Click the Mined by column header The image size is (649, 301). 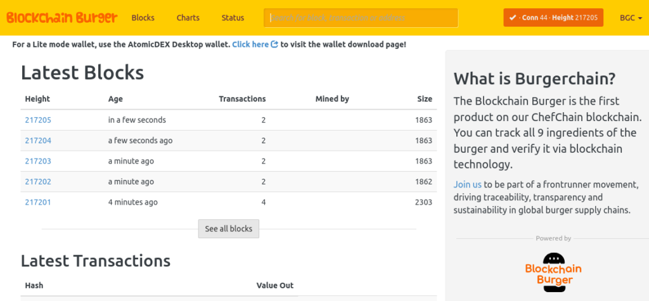(332, 99)
